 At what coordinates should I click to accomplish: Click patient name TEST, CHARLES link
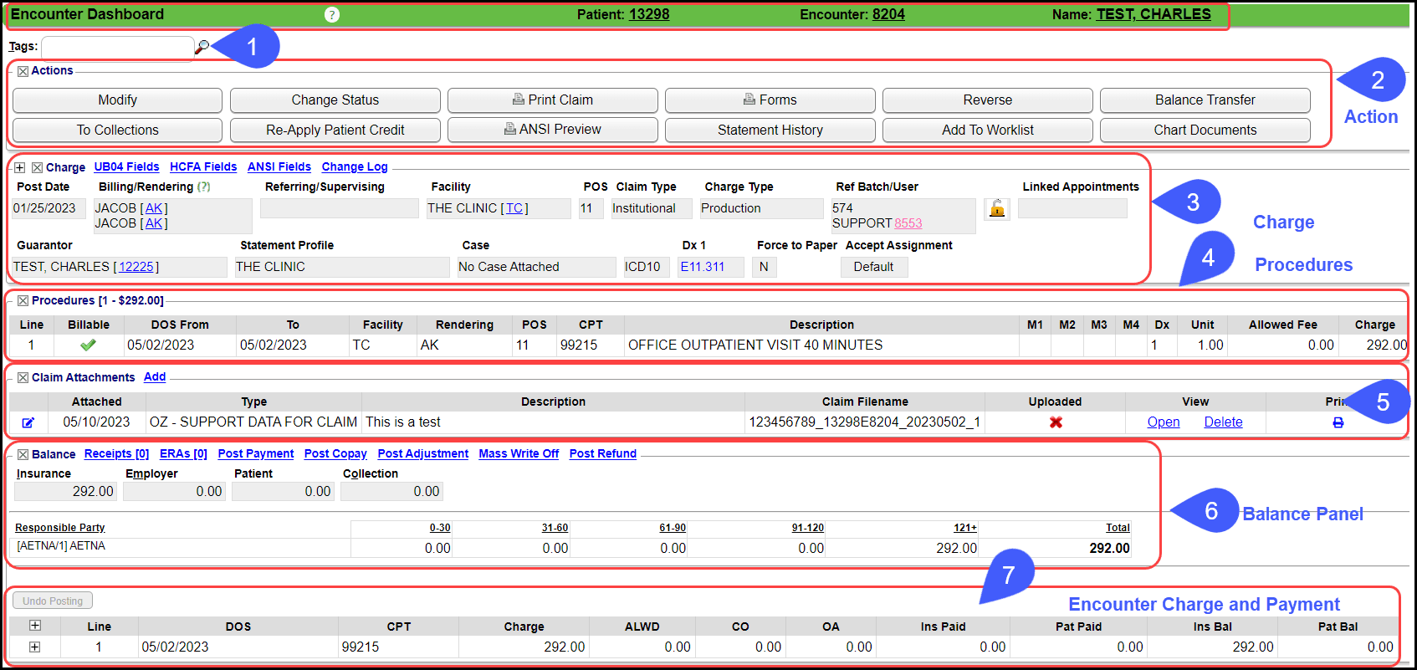[1154, 14]
